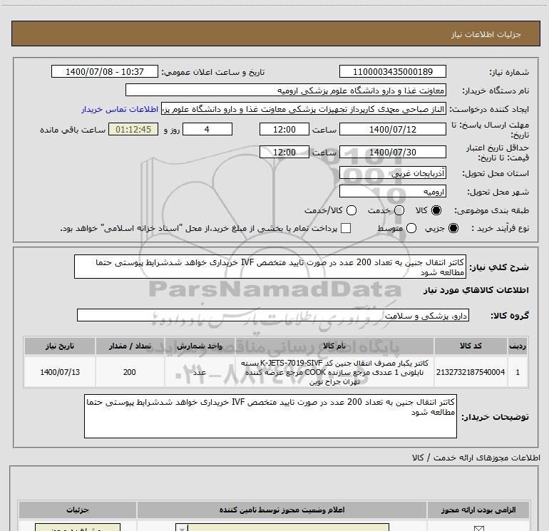Click the نام کالا column header

coord(334,346)
